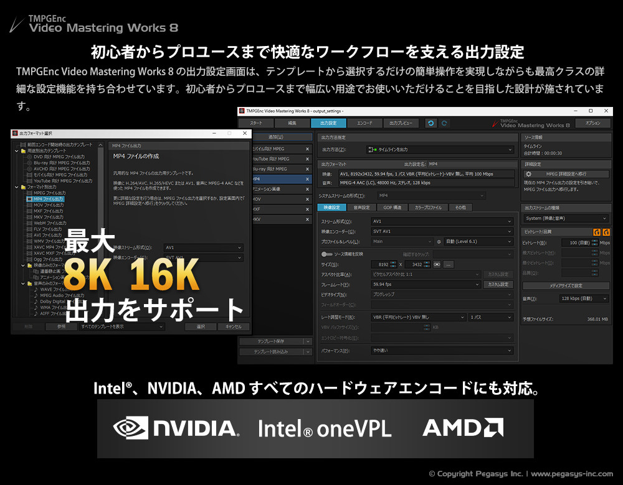Click the film icon beside FLVファイル出力
The image size is (623, 485).
[29, 229]
